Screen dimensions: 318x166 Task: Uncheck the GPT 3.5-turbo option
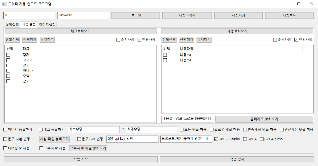pyautogui.click(x=216, y=139)
